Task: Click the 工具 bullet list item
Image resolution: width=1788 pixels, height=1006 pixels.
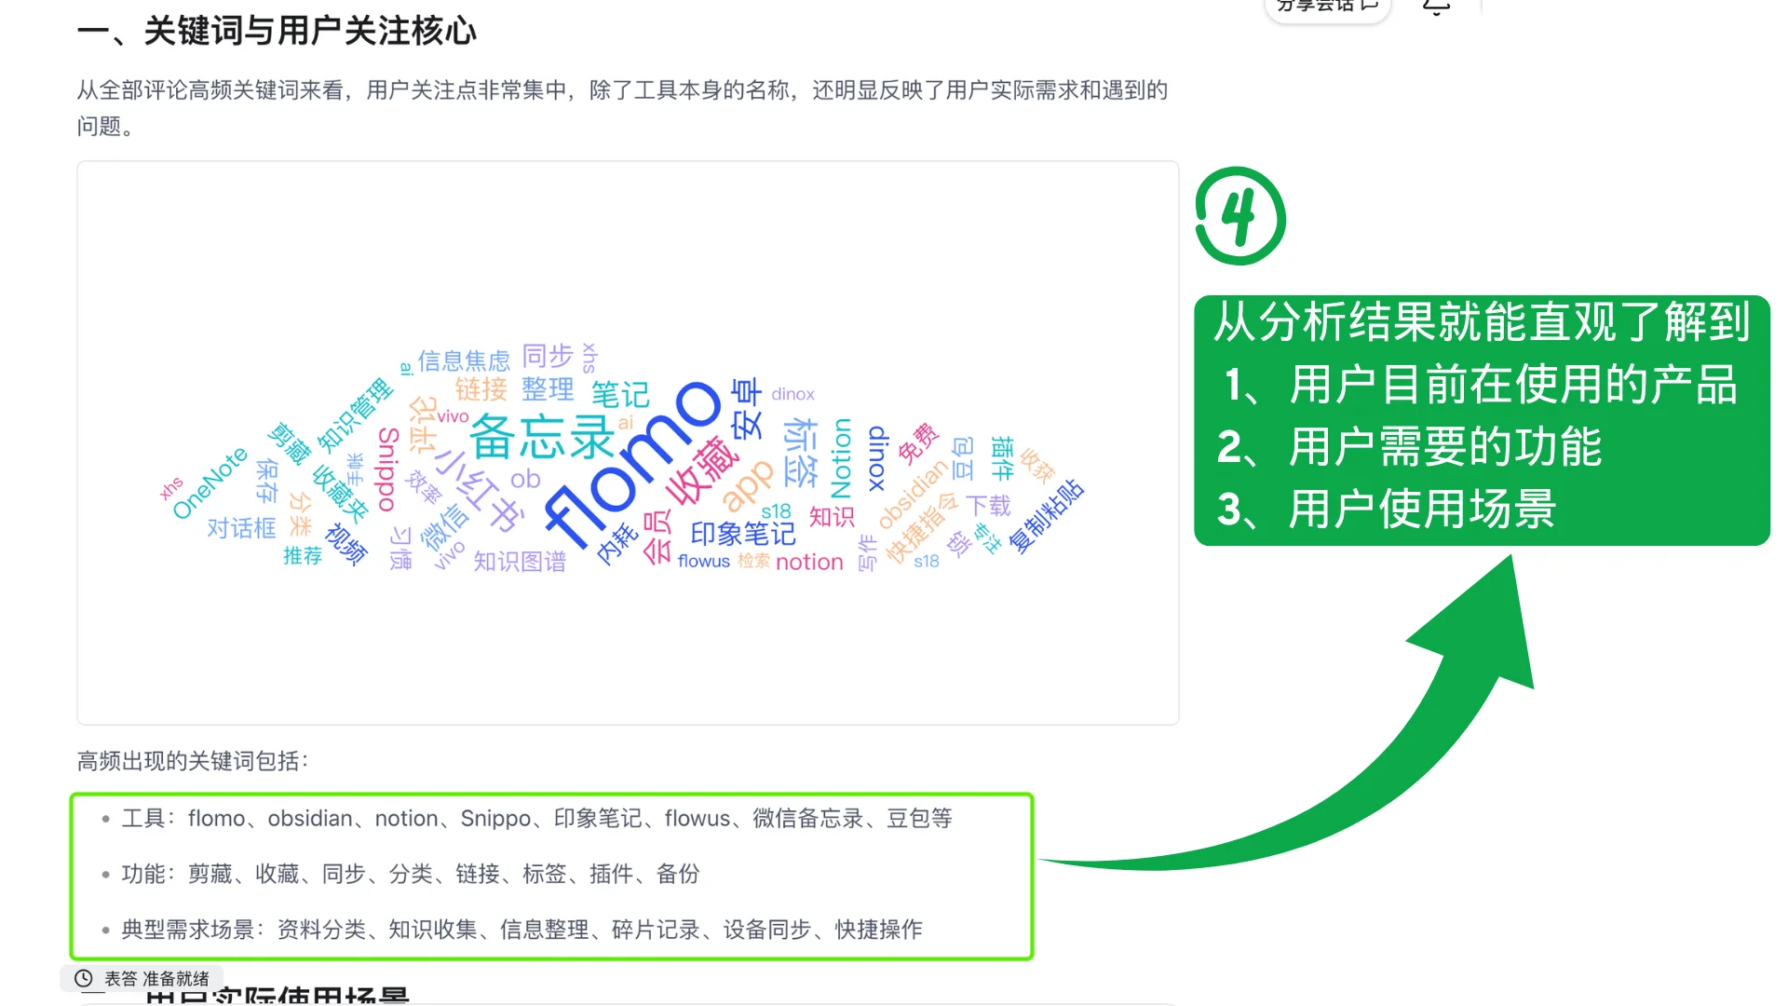Action: [537, 819]
